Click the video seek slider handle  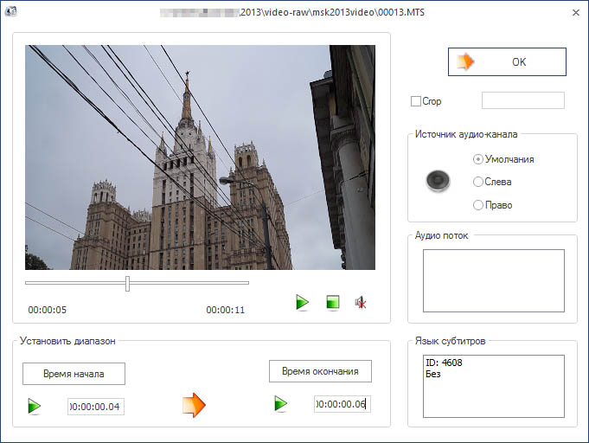pyautogui.click(x=127, y=283)
